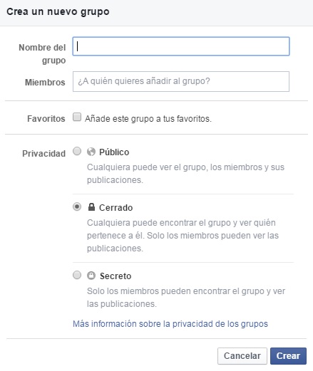Screen dimensions: 313x371
Task: Click the Cerrado description text
Action: pyautogui.click(x=183, y=236)
